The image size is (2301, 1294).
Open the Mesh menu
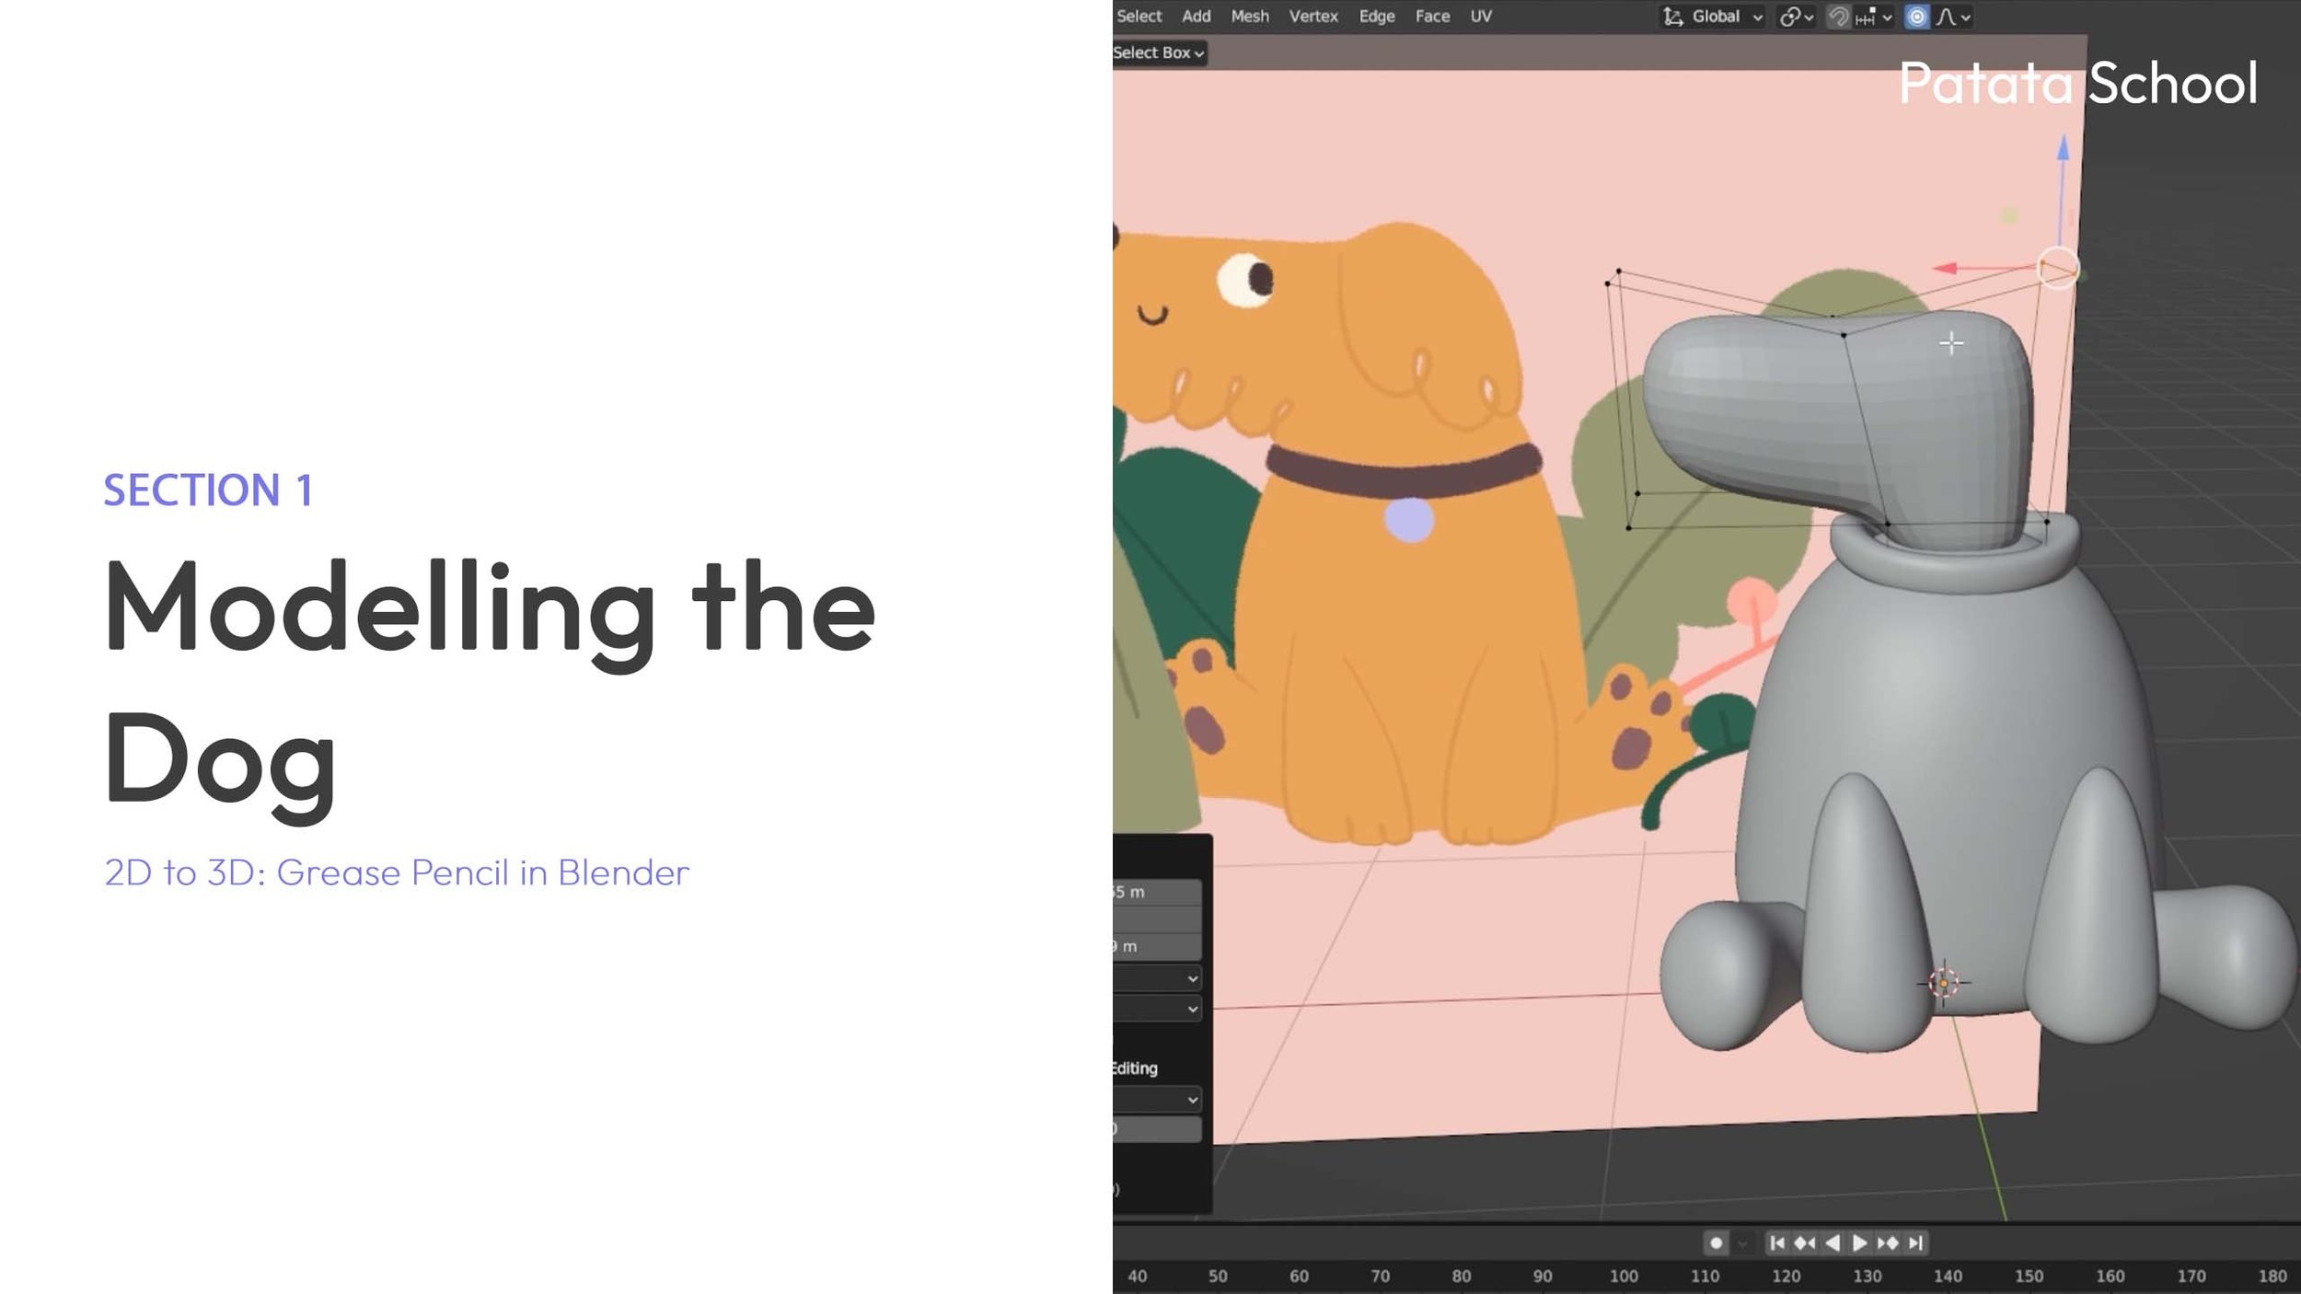click(1250, 17)
